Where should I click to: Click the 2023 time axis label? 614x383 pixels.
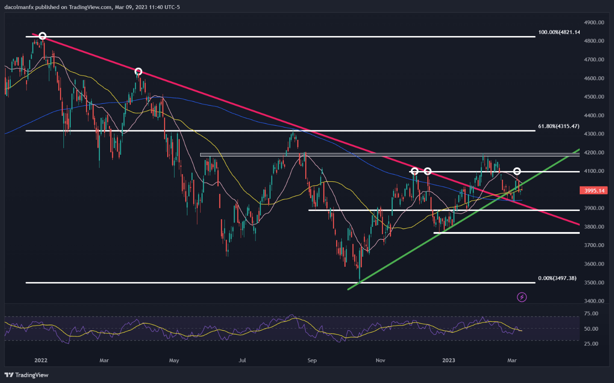448,360
